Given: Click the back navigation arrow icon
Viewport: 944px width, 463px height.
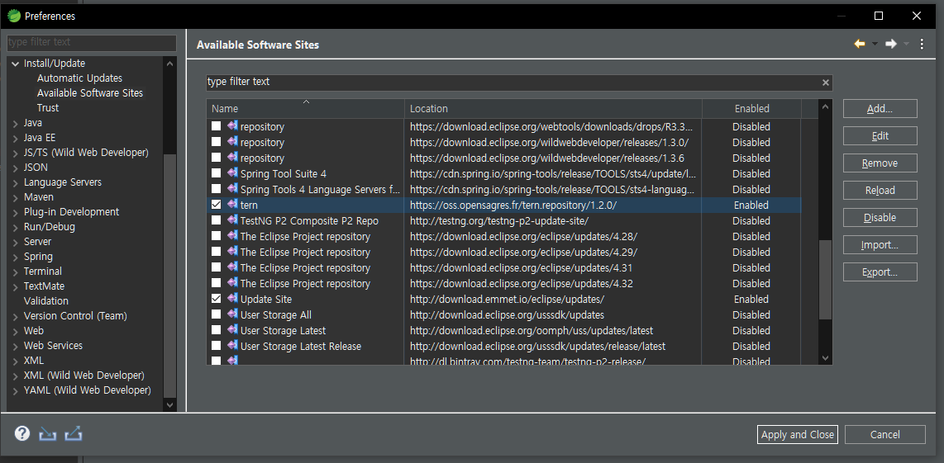Looking at the screenshot, I should point(859,44).
